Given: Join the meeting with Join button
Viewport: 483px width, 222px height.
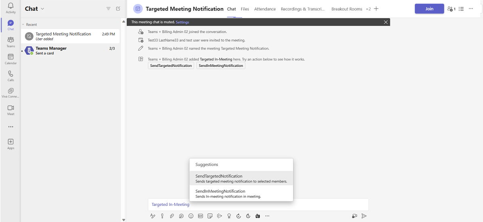Looking at the screenshot, I should (x=429, y=8).
